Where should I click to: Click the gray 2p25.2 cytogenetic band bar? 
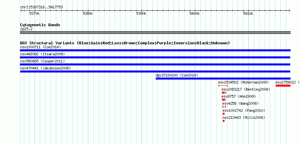pyautogui.click(x=155, y=33)
